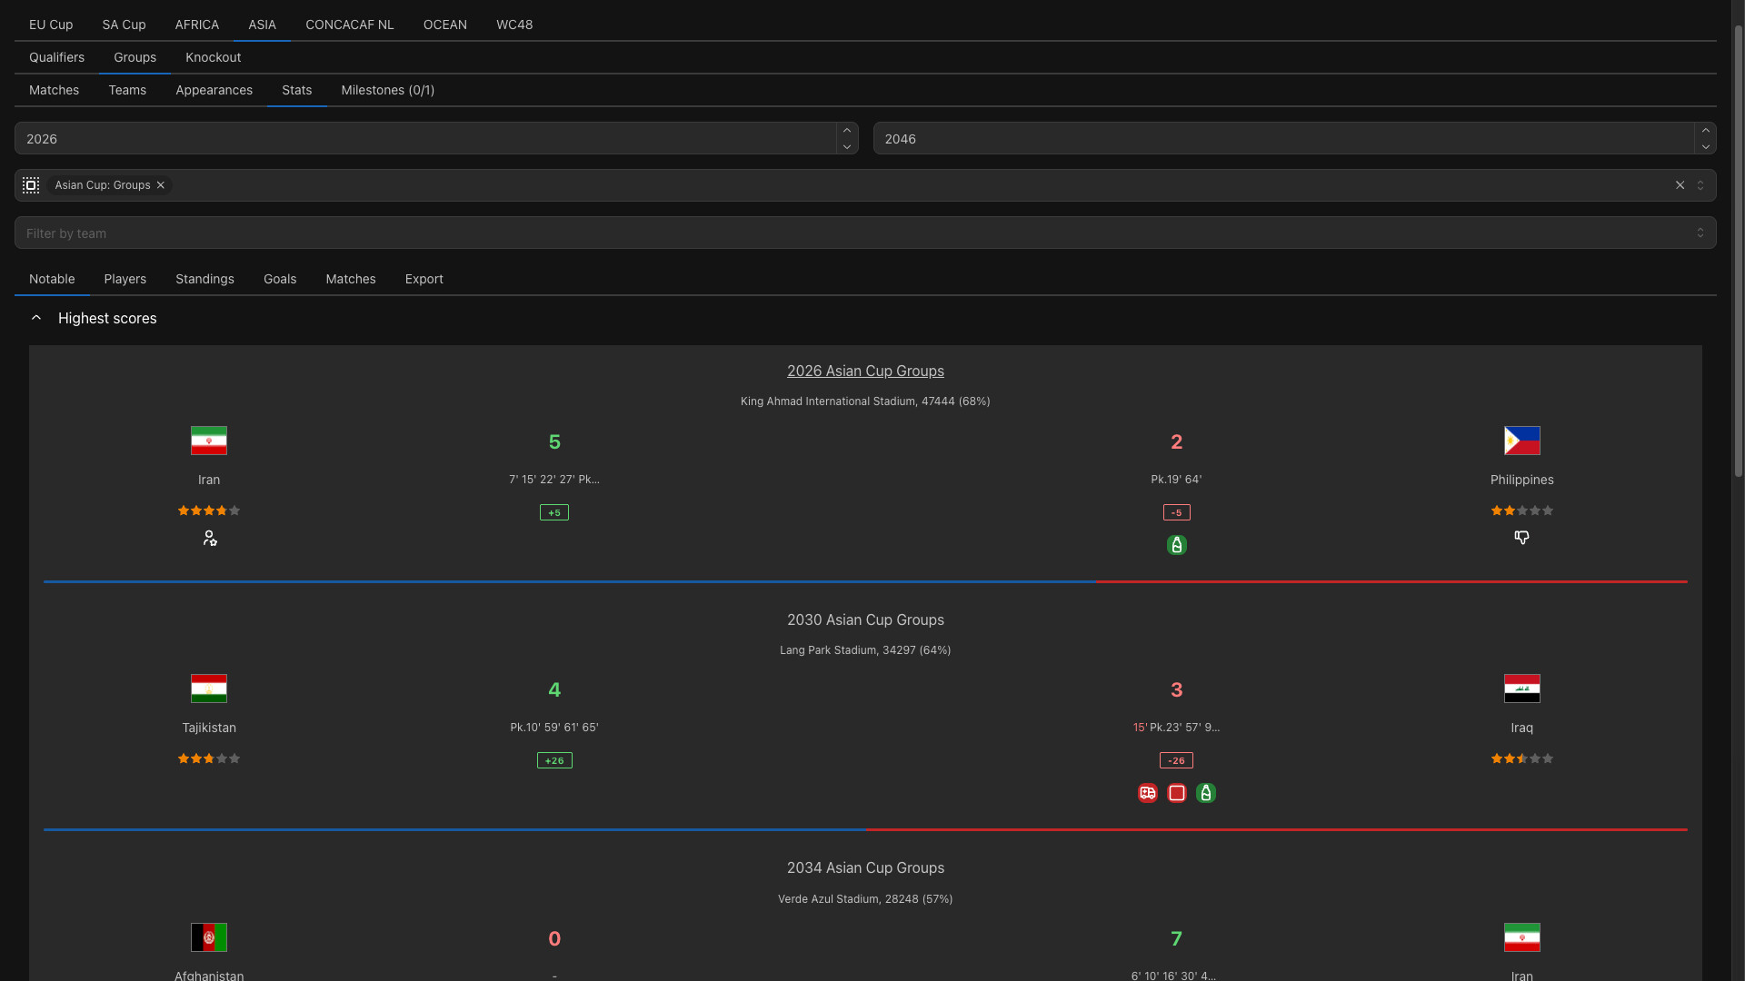1745x981 pixels.
Task: Increase the start year 2026
Action: [847, 131]
